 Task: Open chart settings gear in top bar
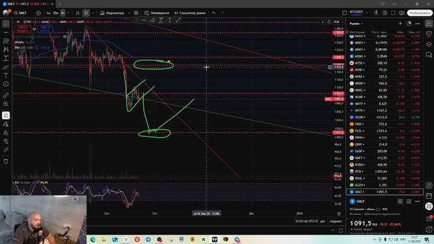pyautogui.click(x=384, y=13)
